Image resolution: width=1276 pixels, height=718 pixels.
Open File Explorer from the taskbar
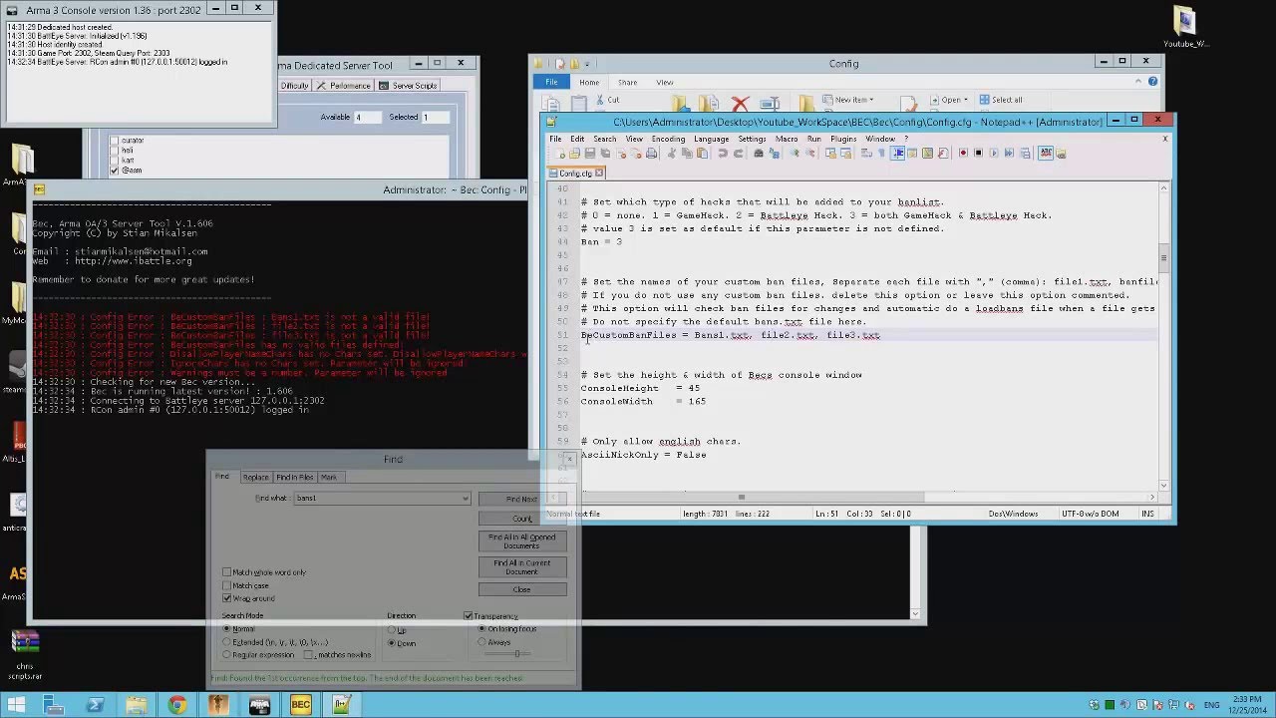click(136, 705)
